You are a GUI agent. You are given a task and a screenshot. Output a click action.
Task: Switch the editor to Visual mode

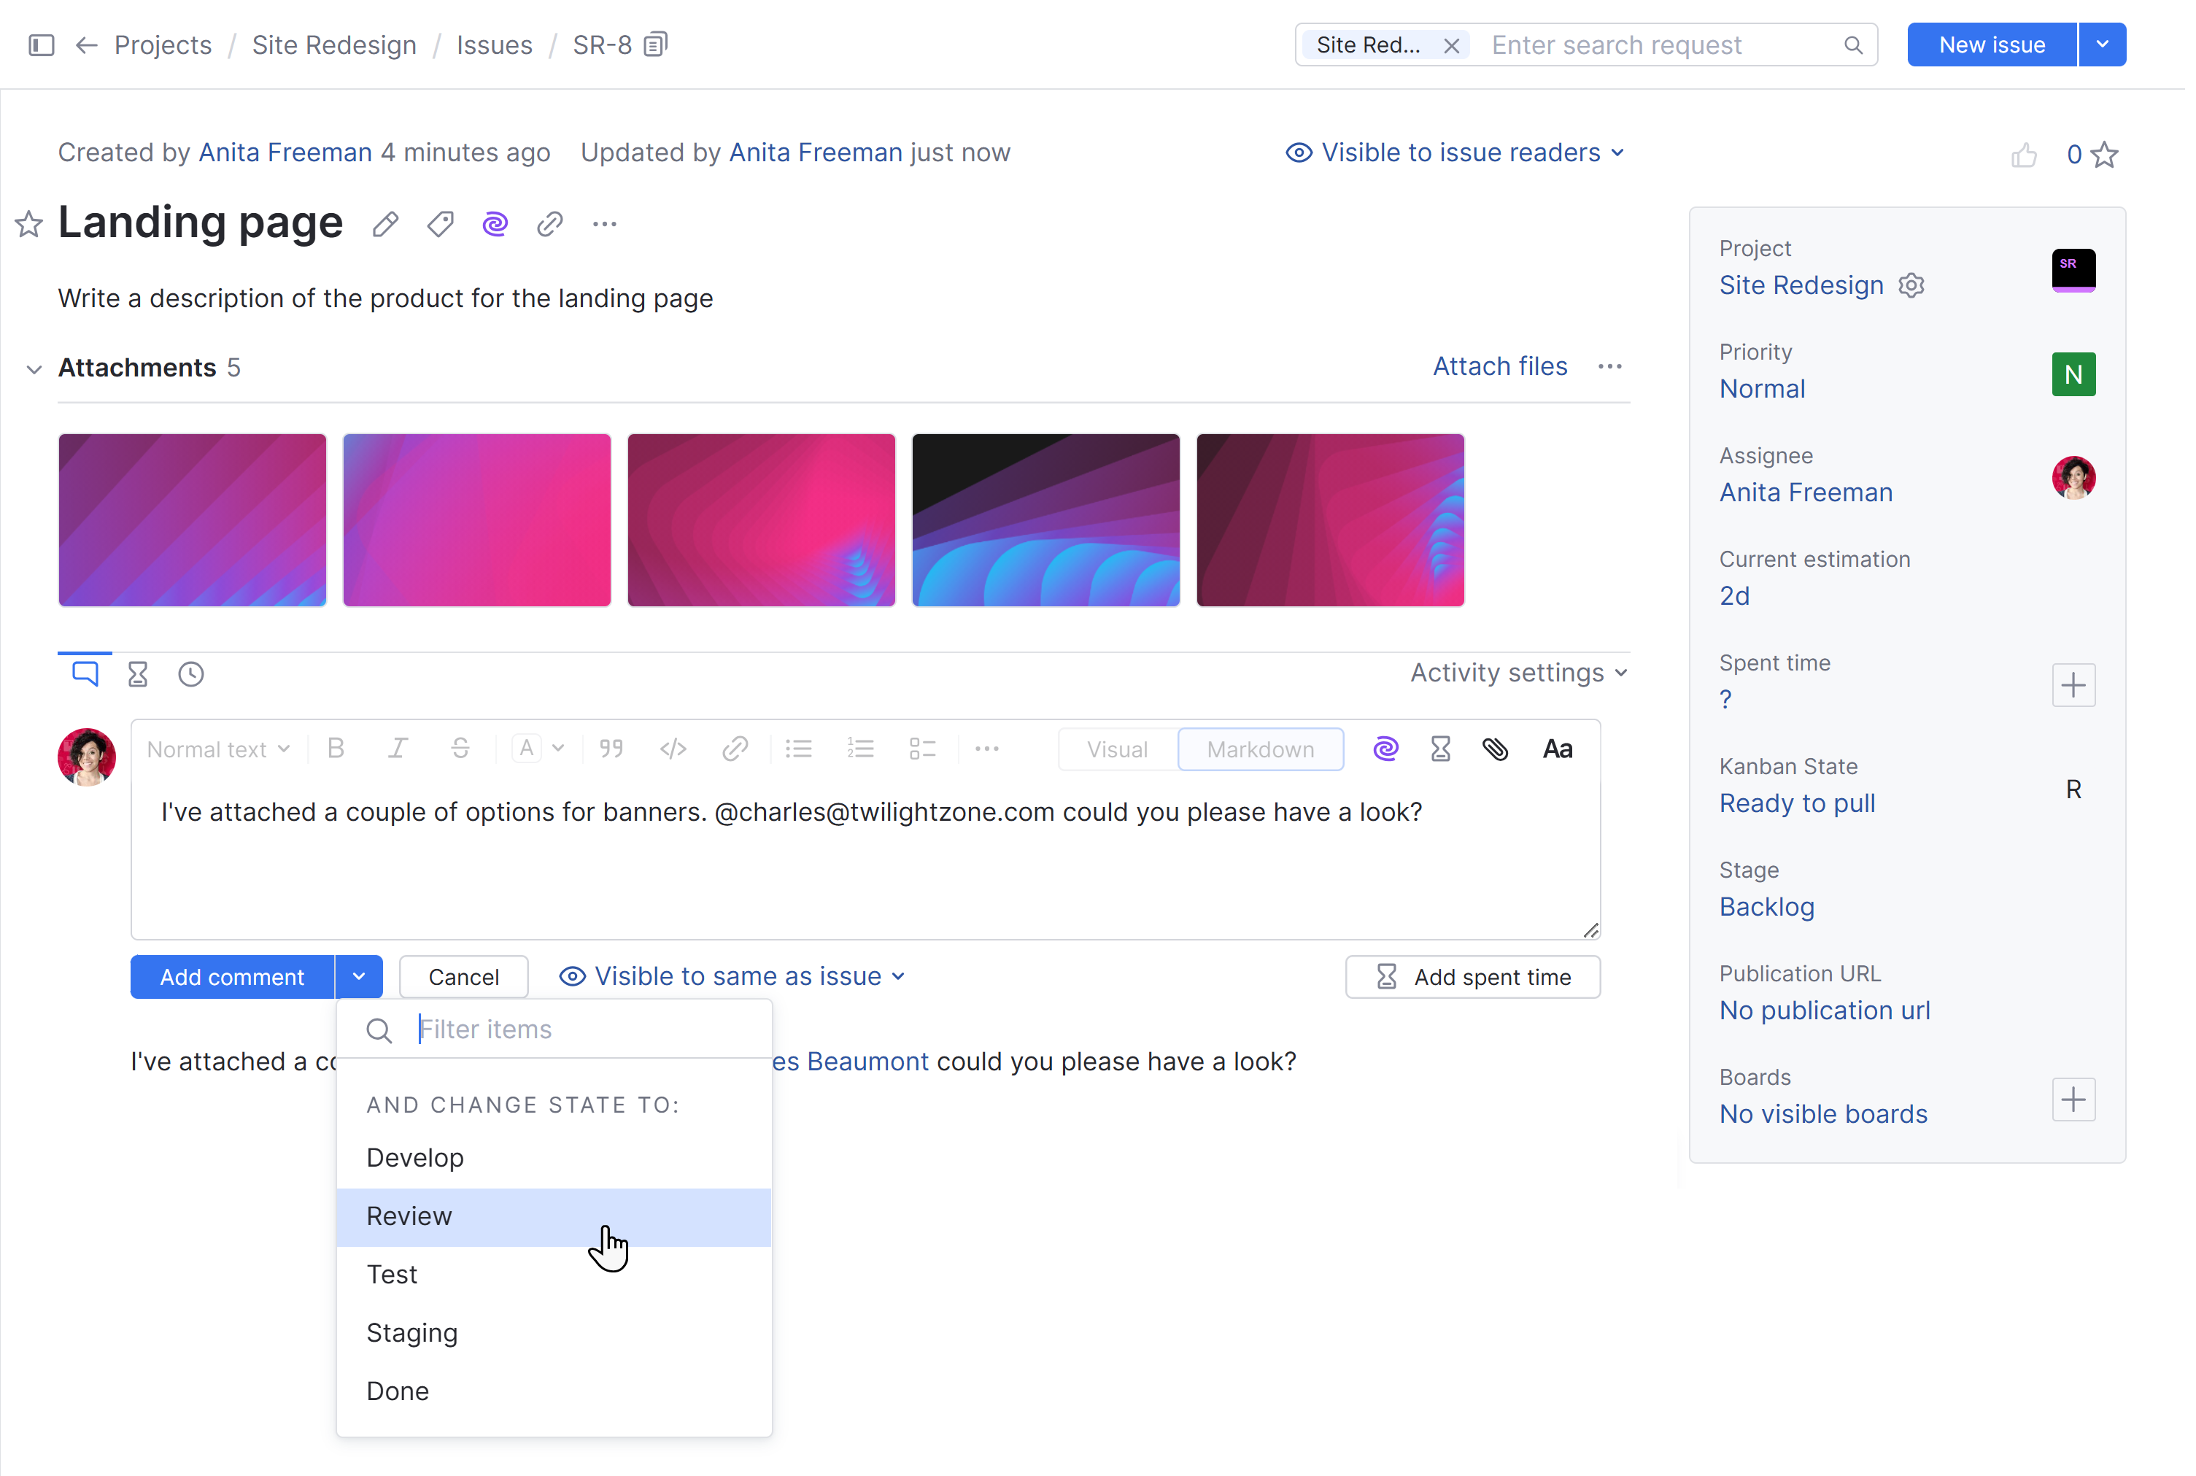(x=1116, y=749)
